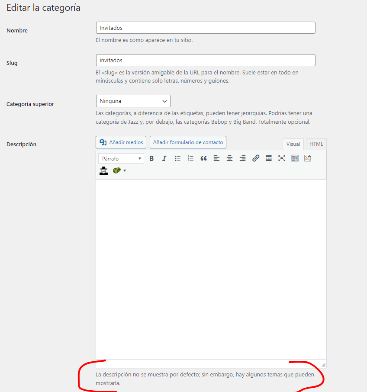367x392 pixels.
Task: Click the Nombre field label
Action: [x=17, y=30]
